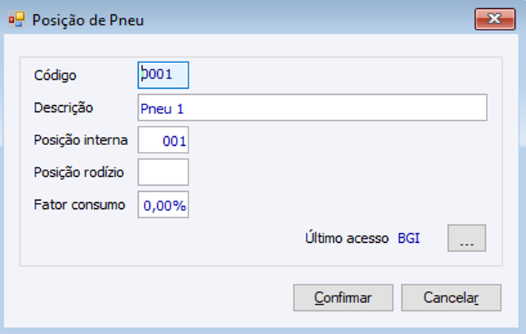Viewport: 526px width, 334px height.
Task: Close the Posição de Pneu dialog
Action: tap(495, 19)
